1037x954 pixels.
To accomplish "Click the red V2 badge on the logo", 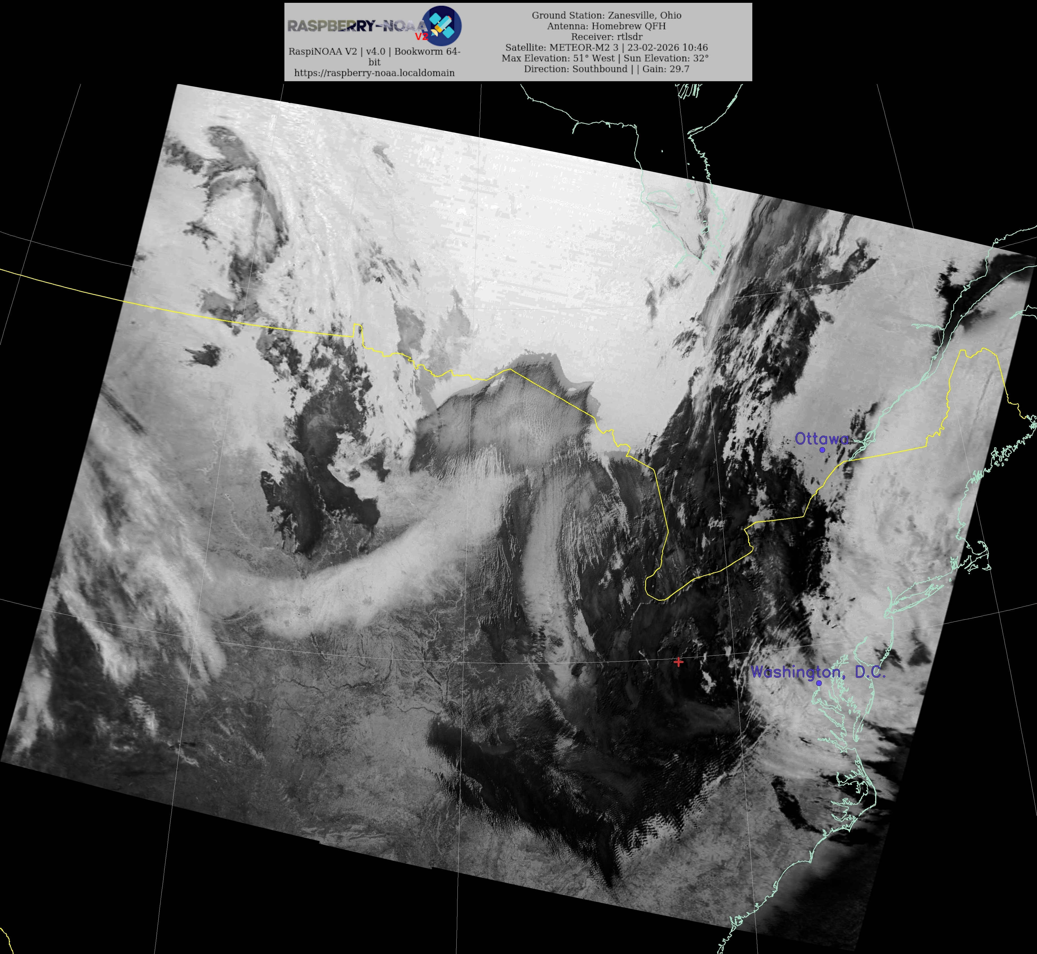I will point(421,37).
